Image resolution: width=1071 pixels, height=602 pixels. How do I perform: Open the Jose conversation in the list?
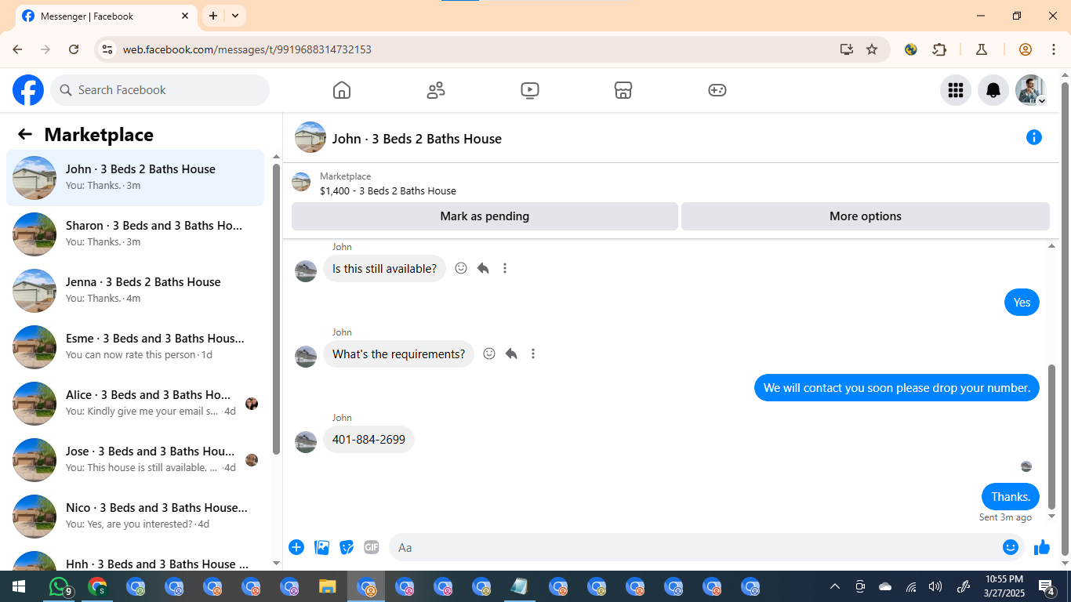click(136, 460)
